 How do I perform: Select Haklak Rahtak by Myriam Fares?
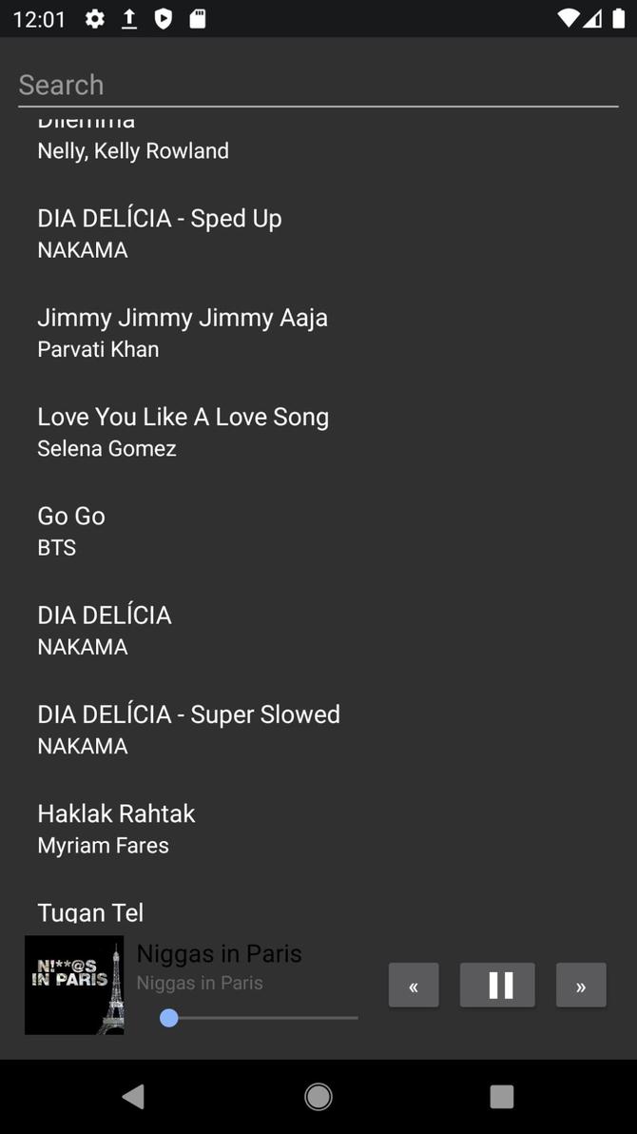pyautogui.click(x=116, y=828)
